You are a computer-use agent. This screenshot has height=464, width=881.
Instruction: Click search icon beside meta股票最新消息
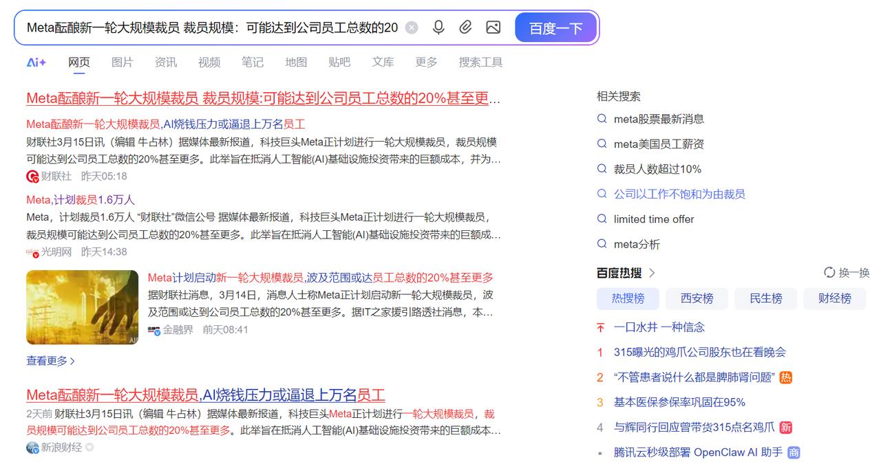[x=602, y=119]
